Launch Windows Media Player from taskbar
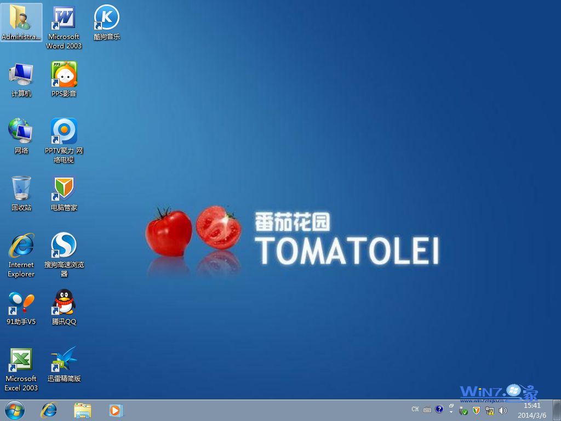 click(x=116, y=410)
